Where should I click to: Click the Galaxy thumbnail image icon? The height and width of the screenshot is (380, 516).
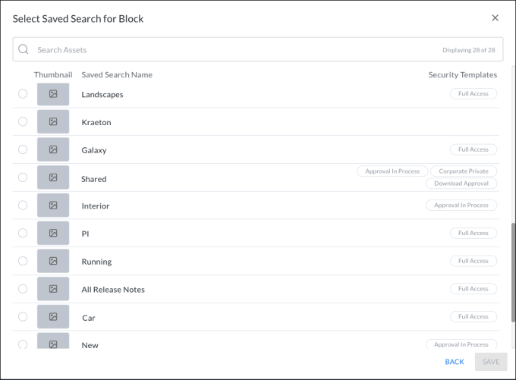53,149
